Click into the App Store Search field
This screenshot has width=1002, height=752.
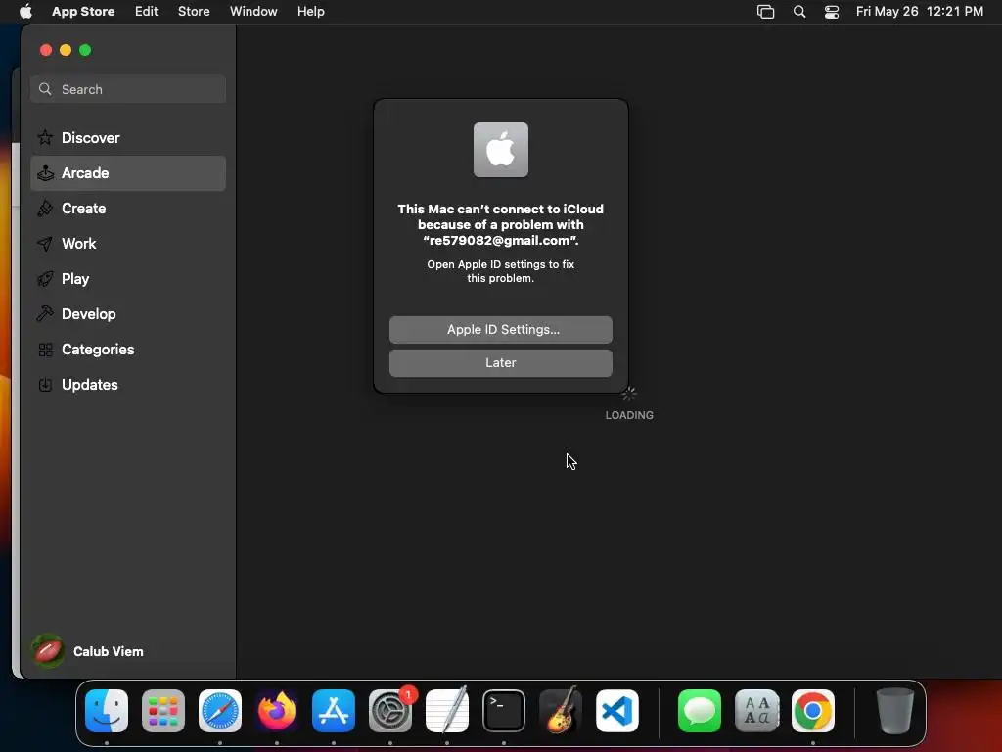128,89
